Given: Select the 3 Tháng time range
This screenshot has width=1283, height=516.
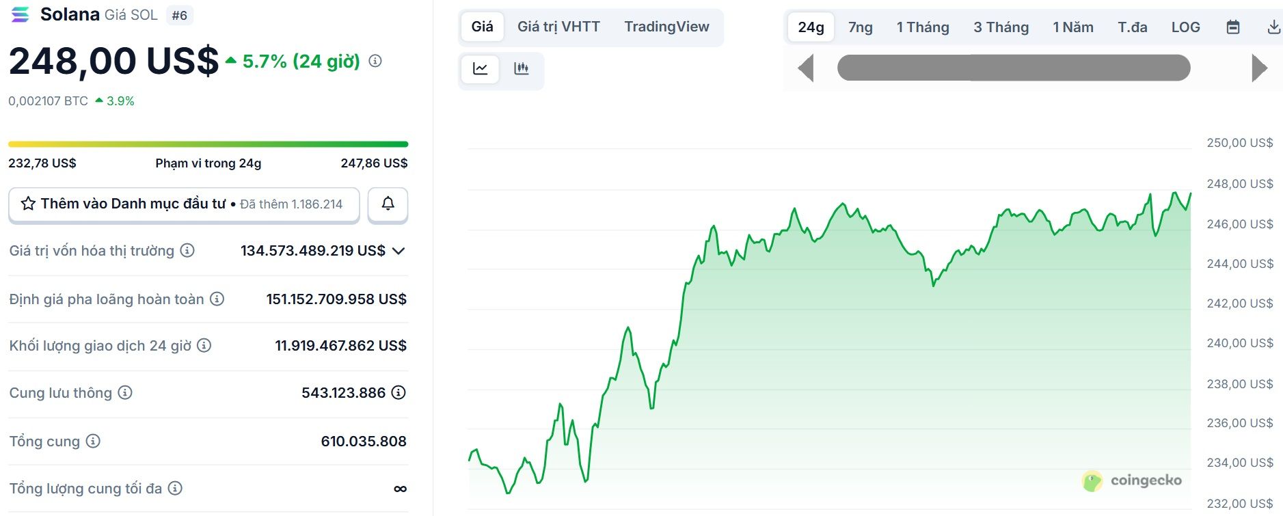Looking at the screenshot, I should [1001, 27].
